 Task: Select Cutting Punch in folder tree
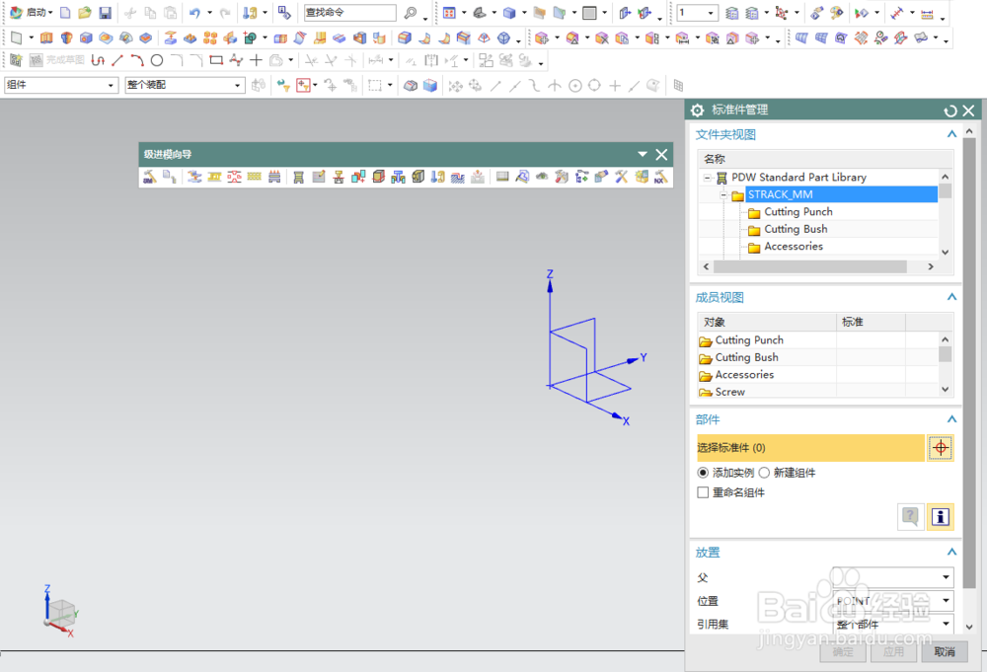tap(798, 212)
